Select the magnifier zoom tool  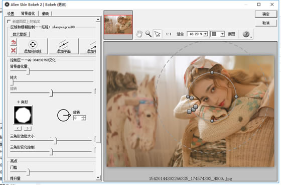tap(149, 34)
